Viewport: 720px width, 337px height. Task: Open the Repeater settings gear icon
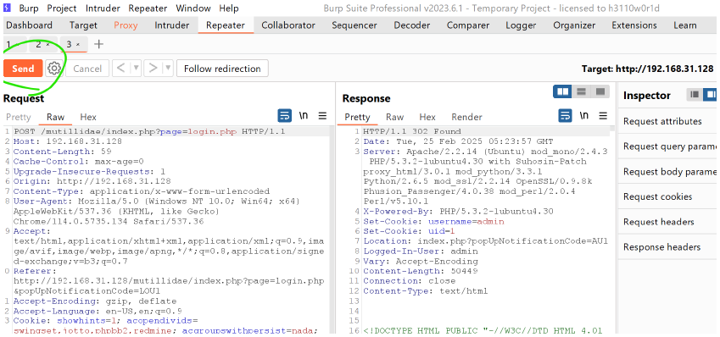click(54, 69)
